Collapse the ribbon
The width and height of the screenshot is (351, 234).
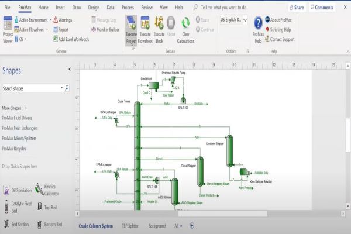tap(348, 51)
